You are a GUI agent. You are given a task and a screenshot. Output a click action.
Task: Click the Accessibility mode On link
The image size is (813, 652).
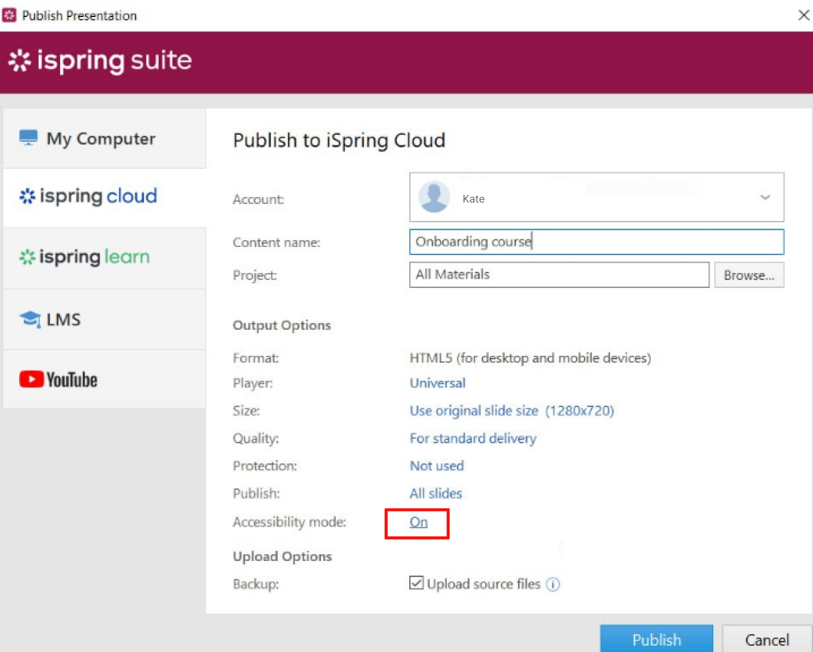418,522
